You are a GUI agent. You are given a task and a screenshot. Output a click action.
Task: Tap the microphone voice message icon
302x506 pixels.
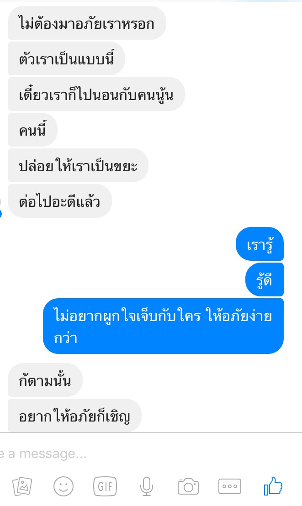146,486
